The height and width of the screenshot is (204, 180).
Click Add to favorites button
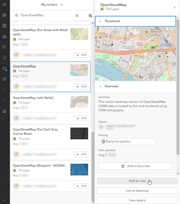tap(135, 166)
